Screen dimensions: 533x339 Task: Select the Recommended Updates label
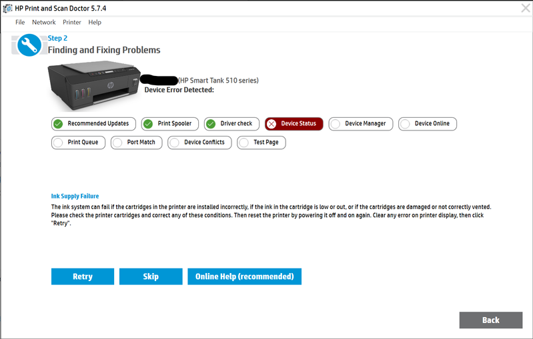[x=98, y=123]
